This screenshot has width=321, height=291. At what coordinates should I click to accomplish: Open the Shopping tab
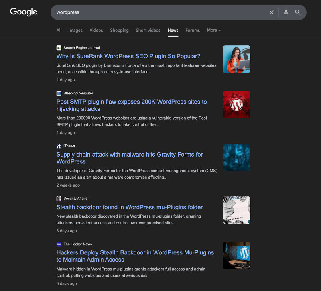[119, 31]
